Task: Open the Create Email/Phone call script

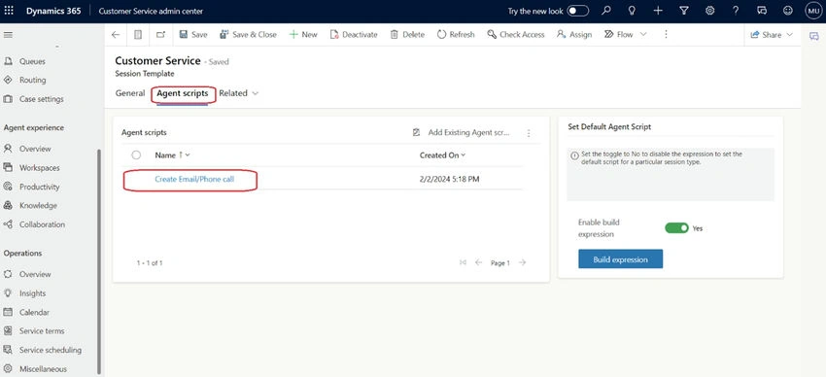Action: tap(194, 180)
